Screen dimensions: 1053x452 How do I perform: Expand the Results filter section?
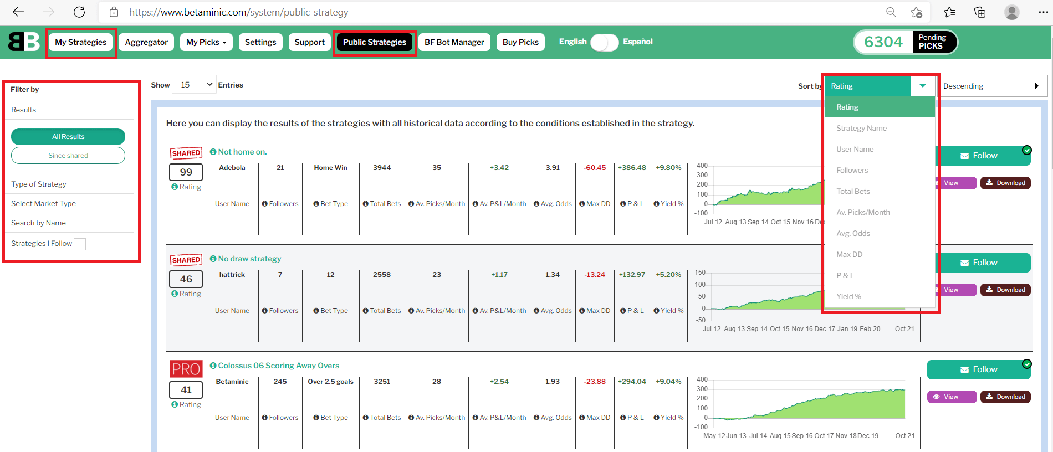point(69,110)
